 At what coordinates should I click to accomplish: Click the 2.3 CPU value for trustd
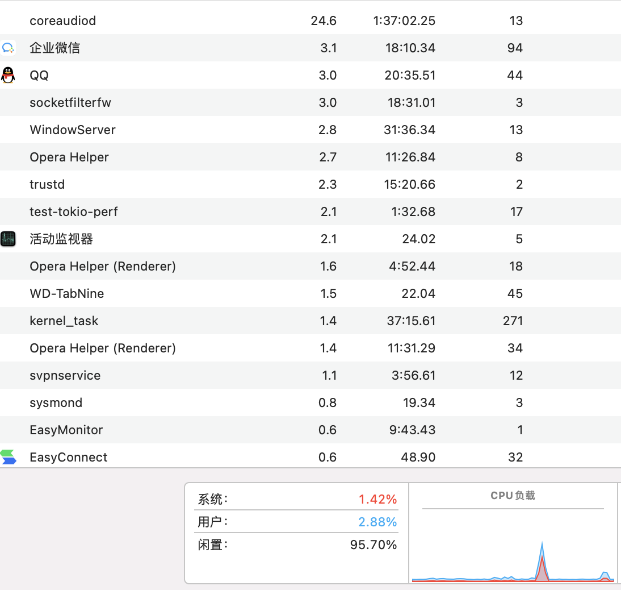click(328, 184)
